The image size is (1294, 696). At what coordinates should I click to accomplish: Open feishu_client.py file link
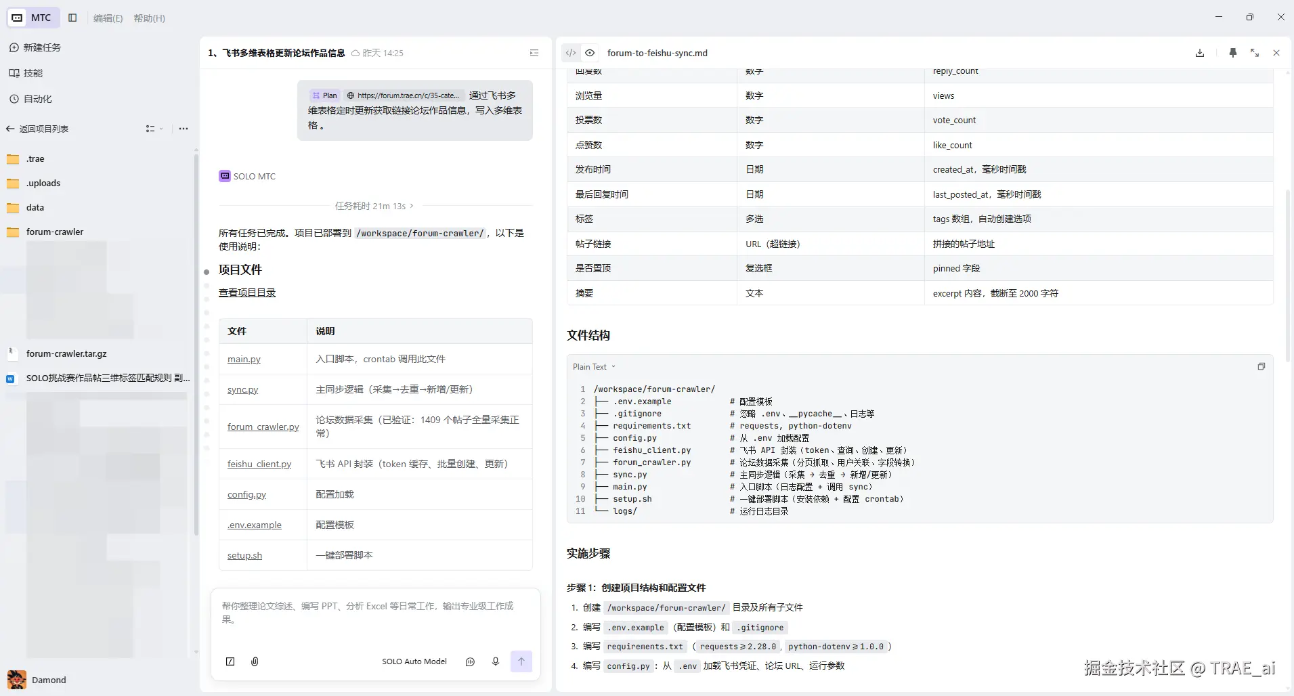259,464
